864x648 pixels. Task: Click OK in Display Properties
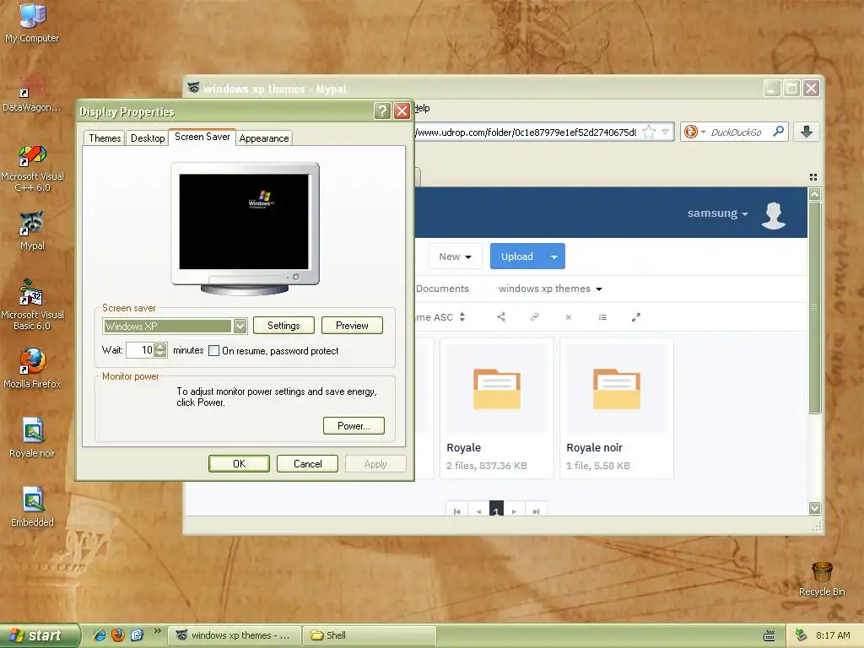[239, 464]
